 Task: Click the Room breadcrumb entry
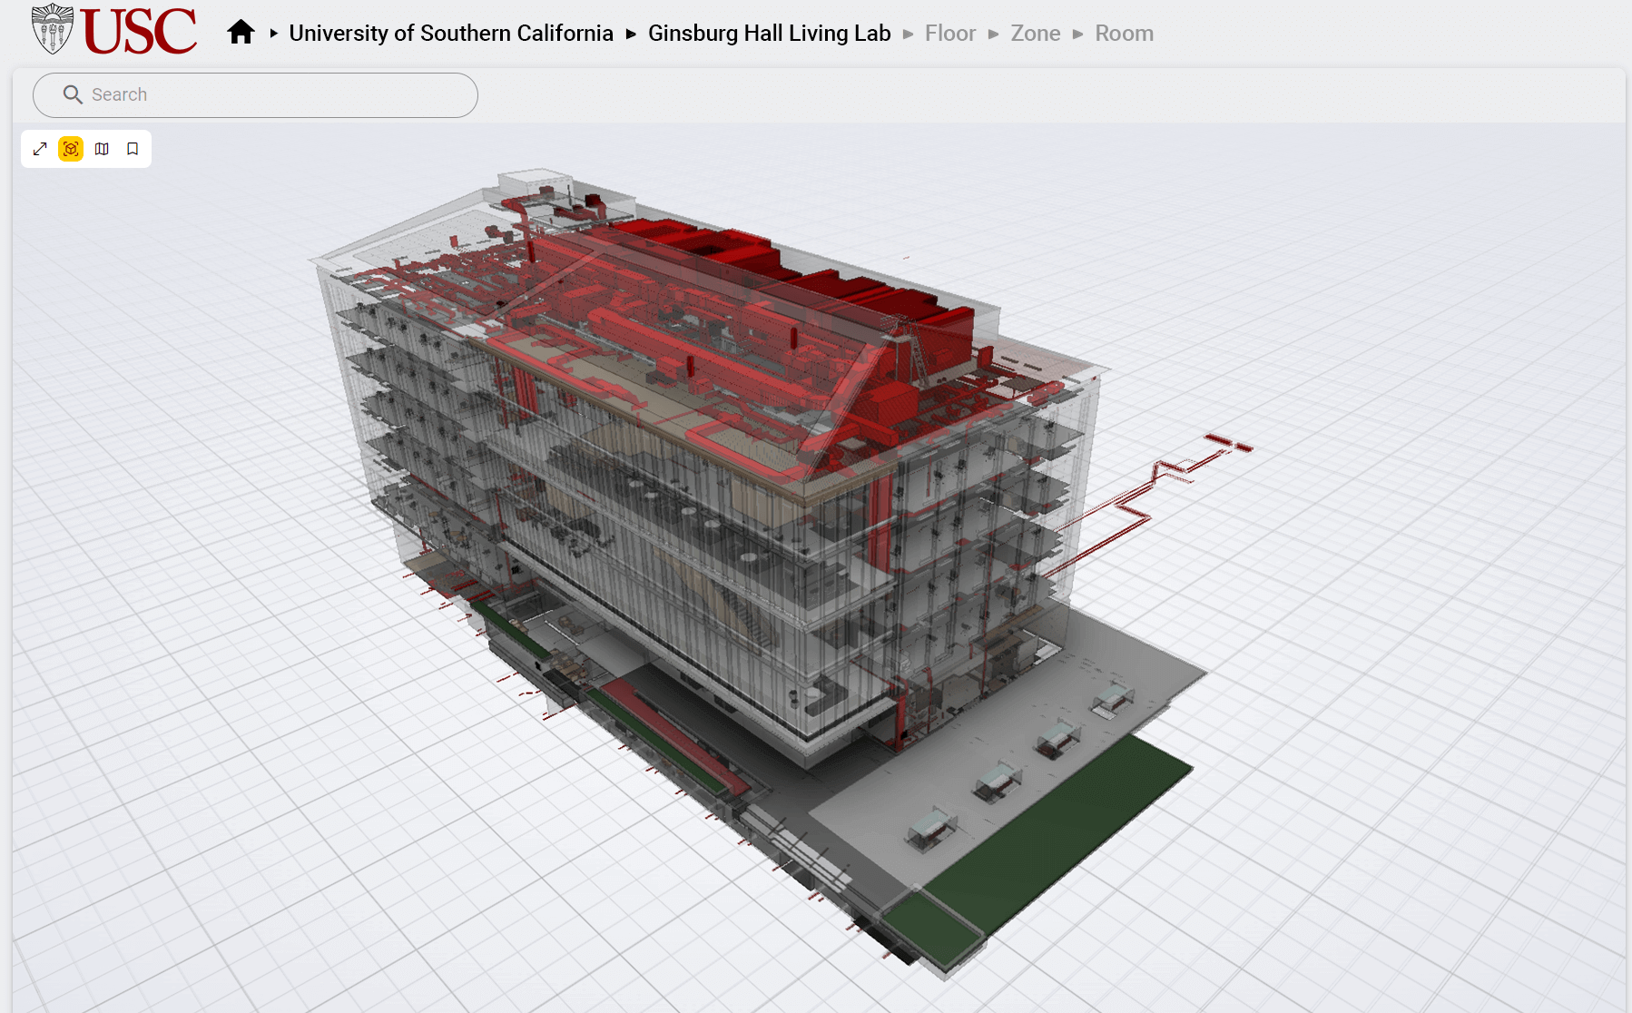click(x=1124, y=34)
